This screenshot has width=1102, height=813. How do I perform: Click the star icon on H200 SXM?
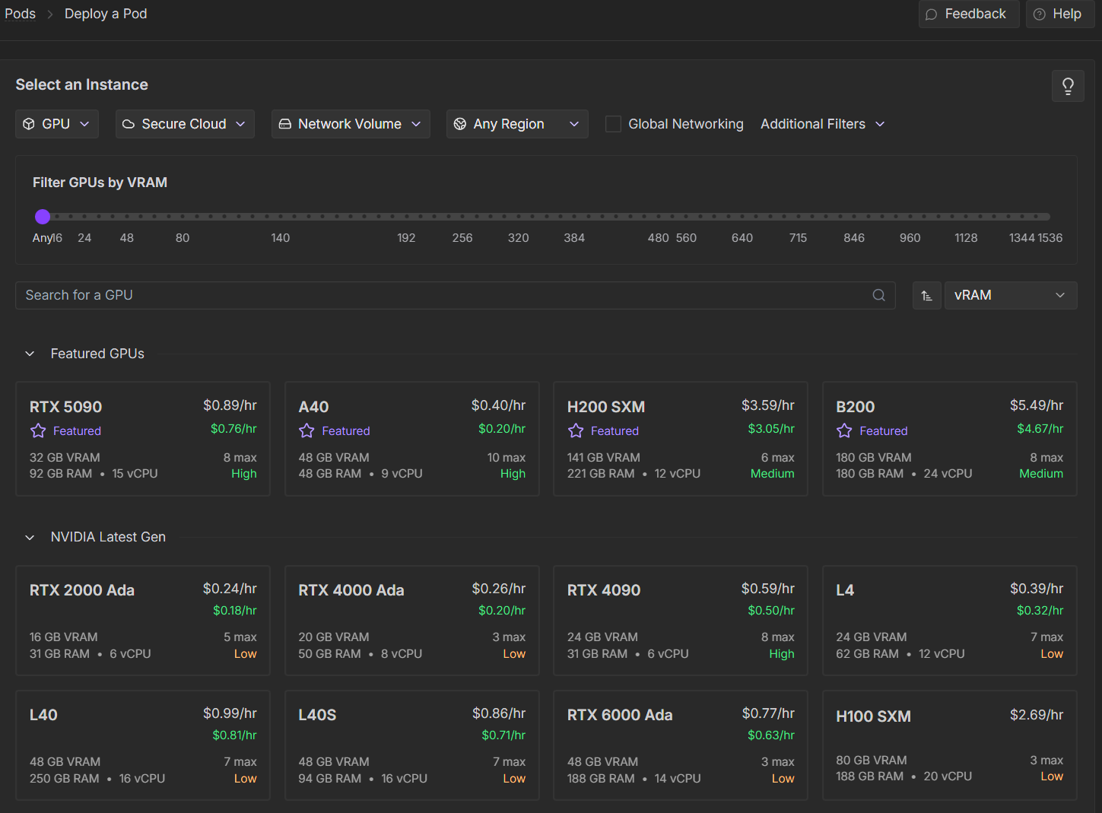point(576,431)
